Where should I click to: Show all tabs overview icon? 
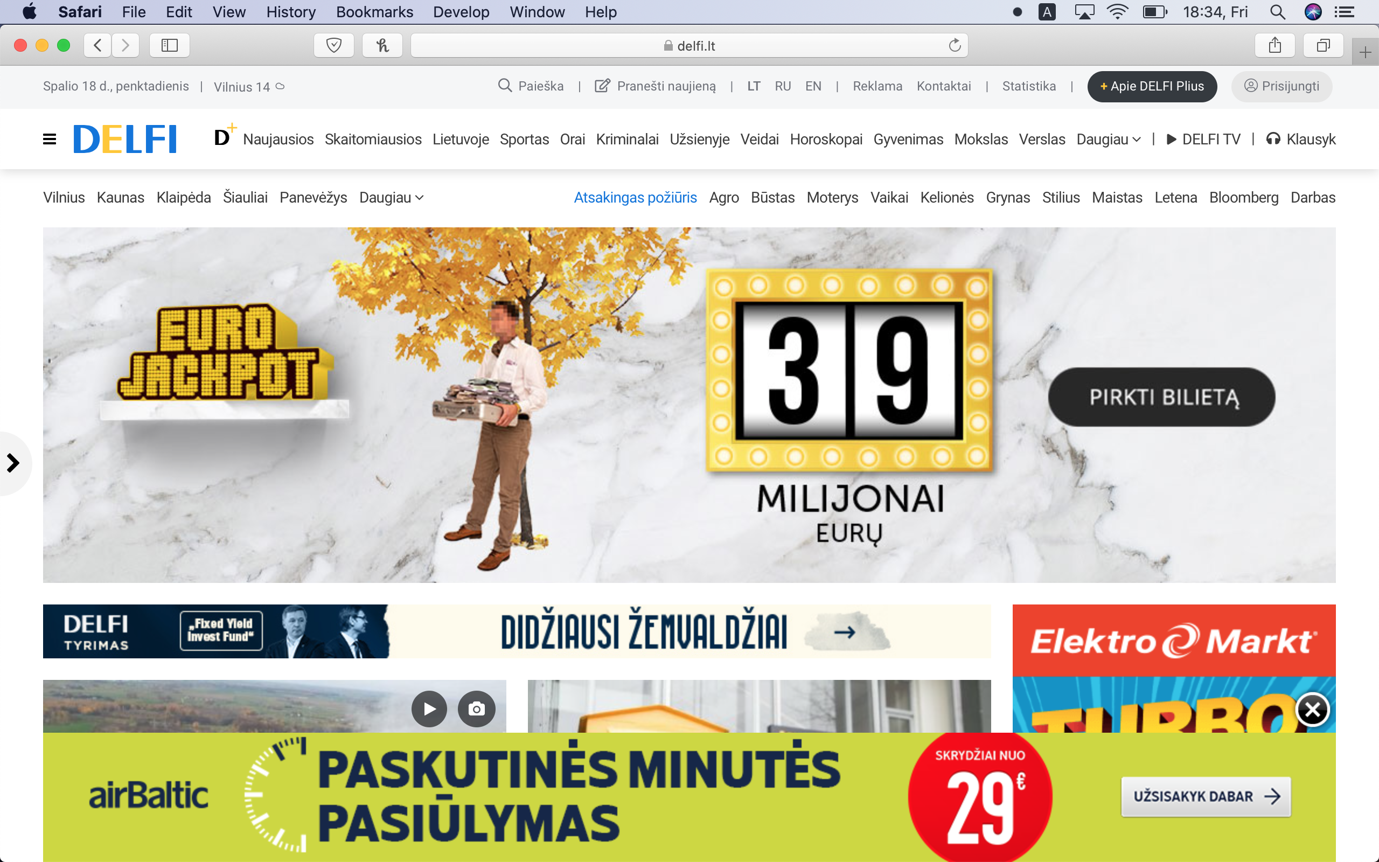[1323, 45]
